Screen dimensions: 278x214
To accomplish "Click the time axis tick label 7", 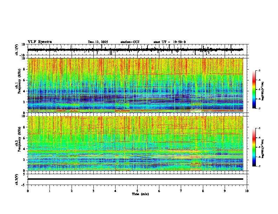I will tap(181, 191).
